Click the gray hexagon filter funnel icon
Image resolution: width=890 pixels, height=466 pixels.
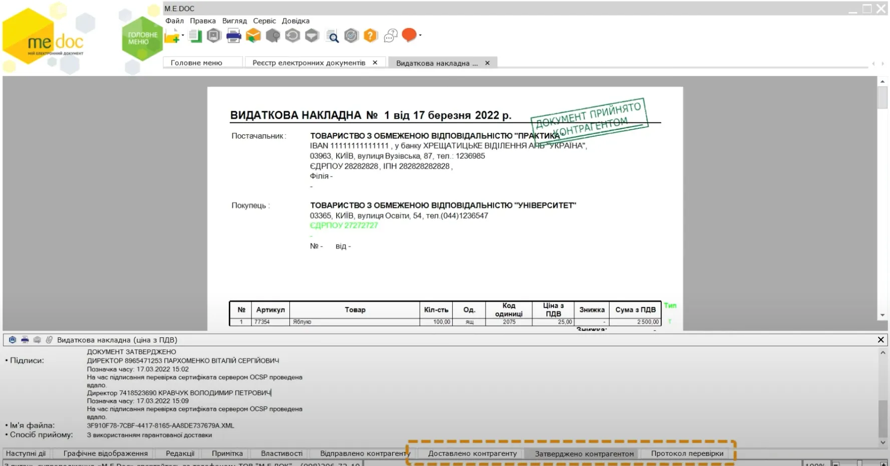pos(312,36)
